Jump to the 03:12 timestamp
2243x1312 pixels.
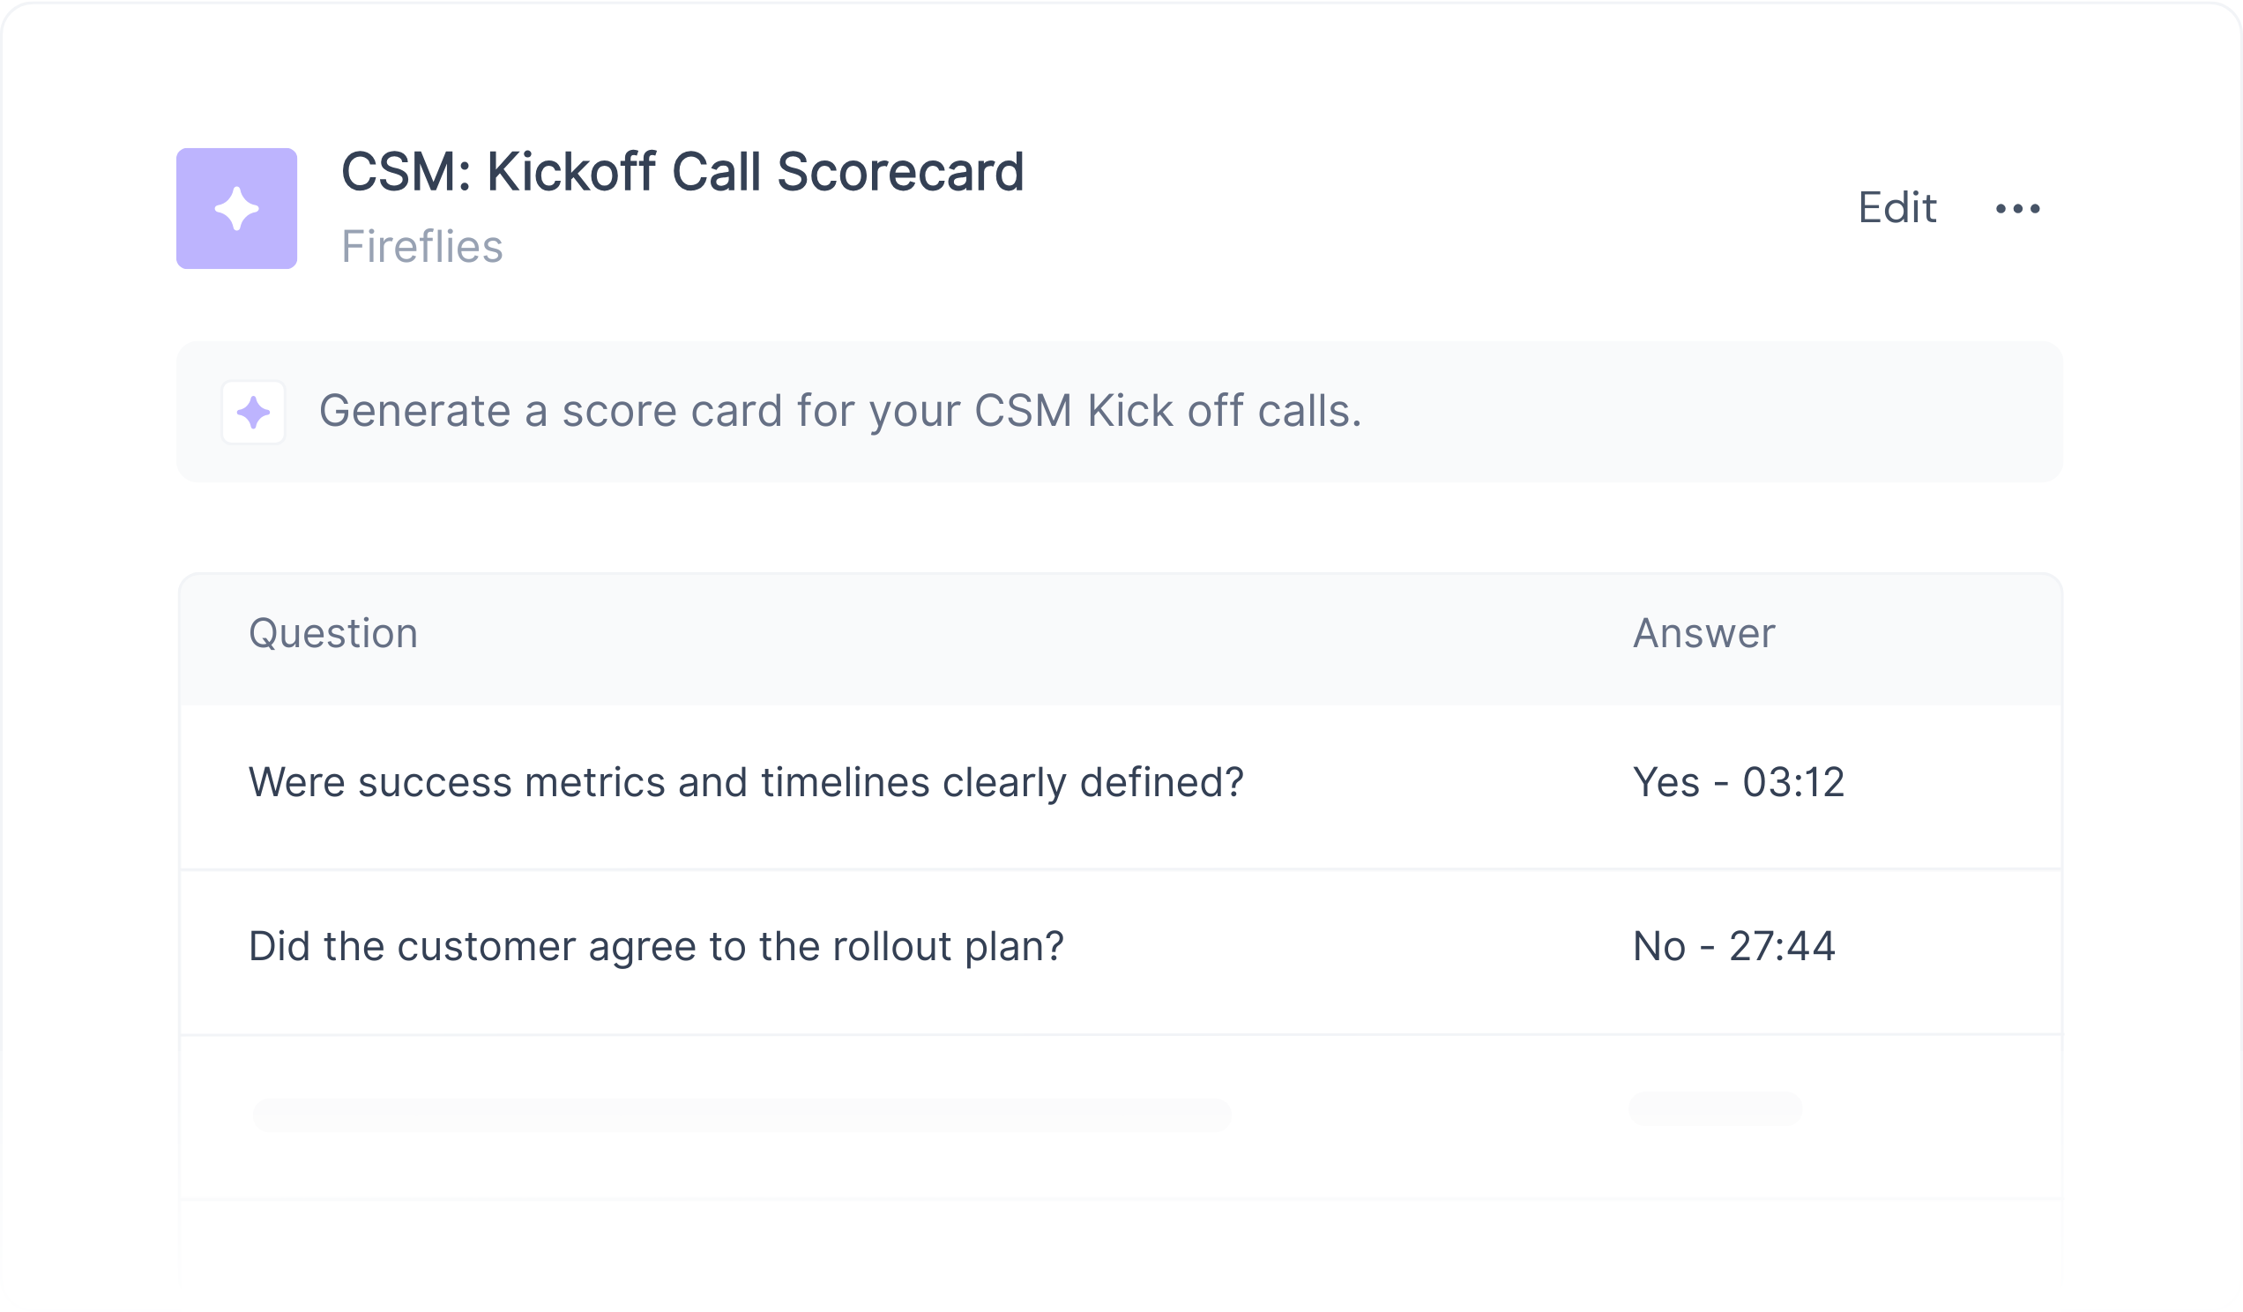pyautogui.click(x=1793, y=783)
